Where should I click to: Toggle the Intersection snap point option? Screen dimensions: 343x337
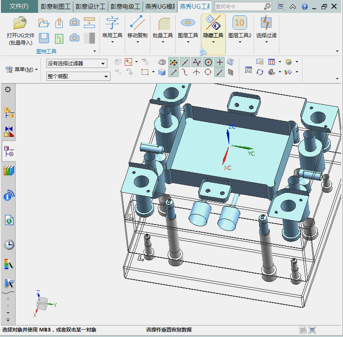(220, 62)
